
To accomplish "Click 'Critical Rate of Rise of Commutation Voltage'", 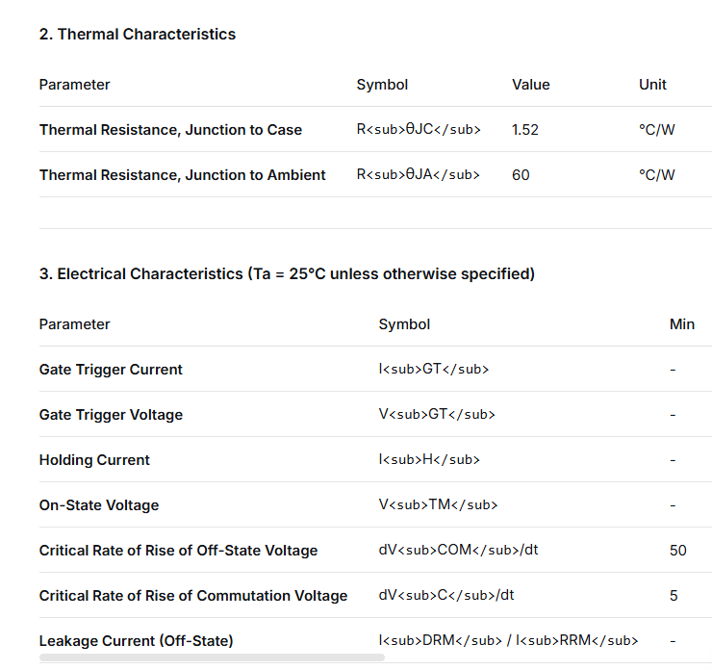I will coord(192,596).
